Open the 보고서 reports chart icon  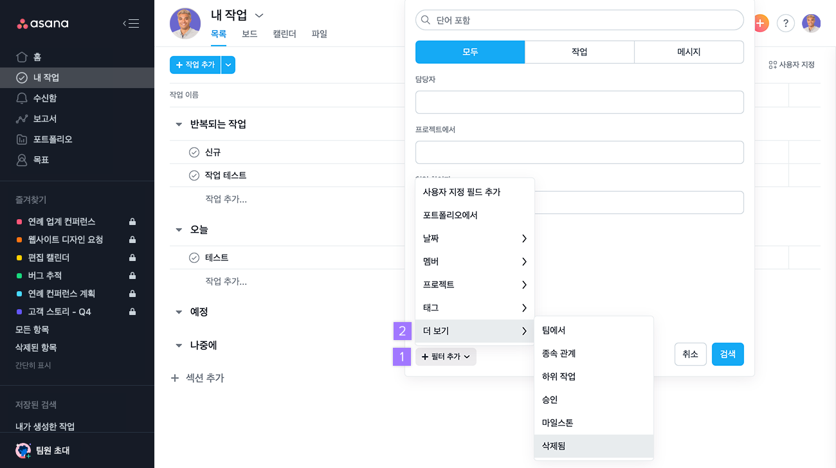[x=22, y=119]
